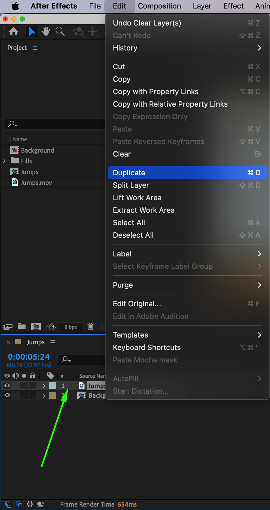Select the Hand tool
Viewport: 270px width, 510px height.
click(46, 31)
